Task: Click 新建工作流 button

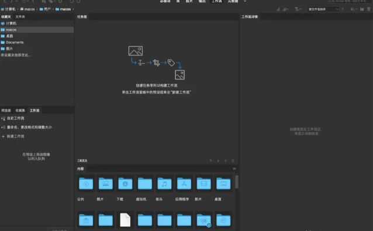Action: 13,136
